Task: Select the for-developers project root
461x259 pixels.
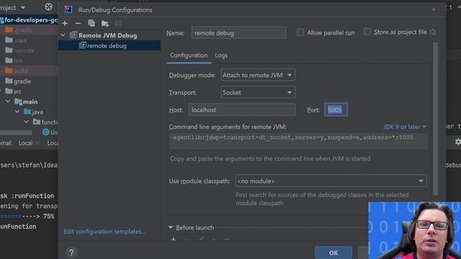Action: (x=29, y=20)
